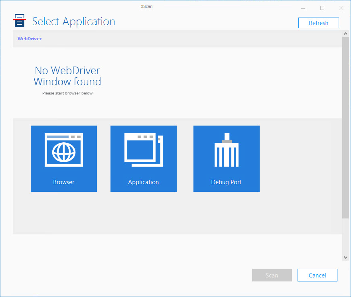Screen dimensions: 351x297
Task: Maximize the XScan window
Action: tap(322, 8)
